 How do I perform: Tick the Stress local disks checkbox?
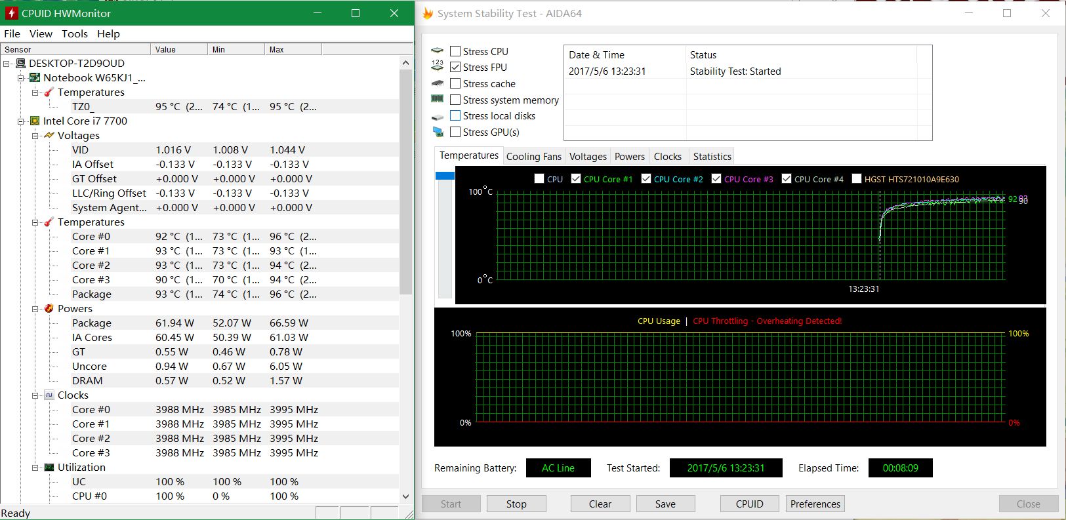(x=455, y=115)
